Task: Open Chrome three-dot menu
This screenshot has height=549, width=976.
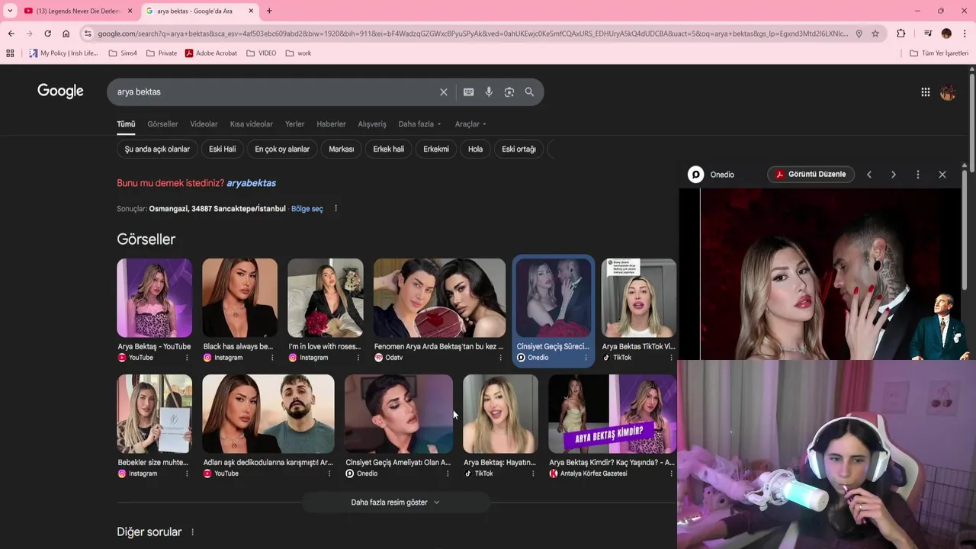Action: click(x=965, y=34)
